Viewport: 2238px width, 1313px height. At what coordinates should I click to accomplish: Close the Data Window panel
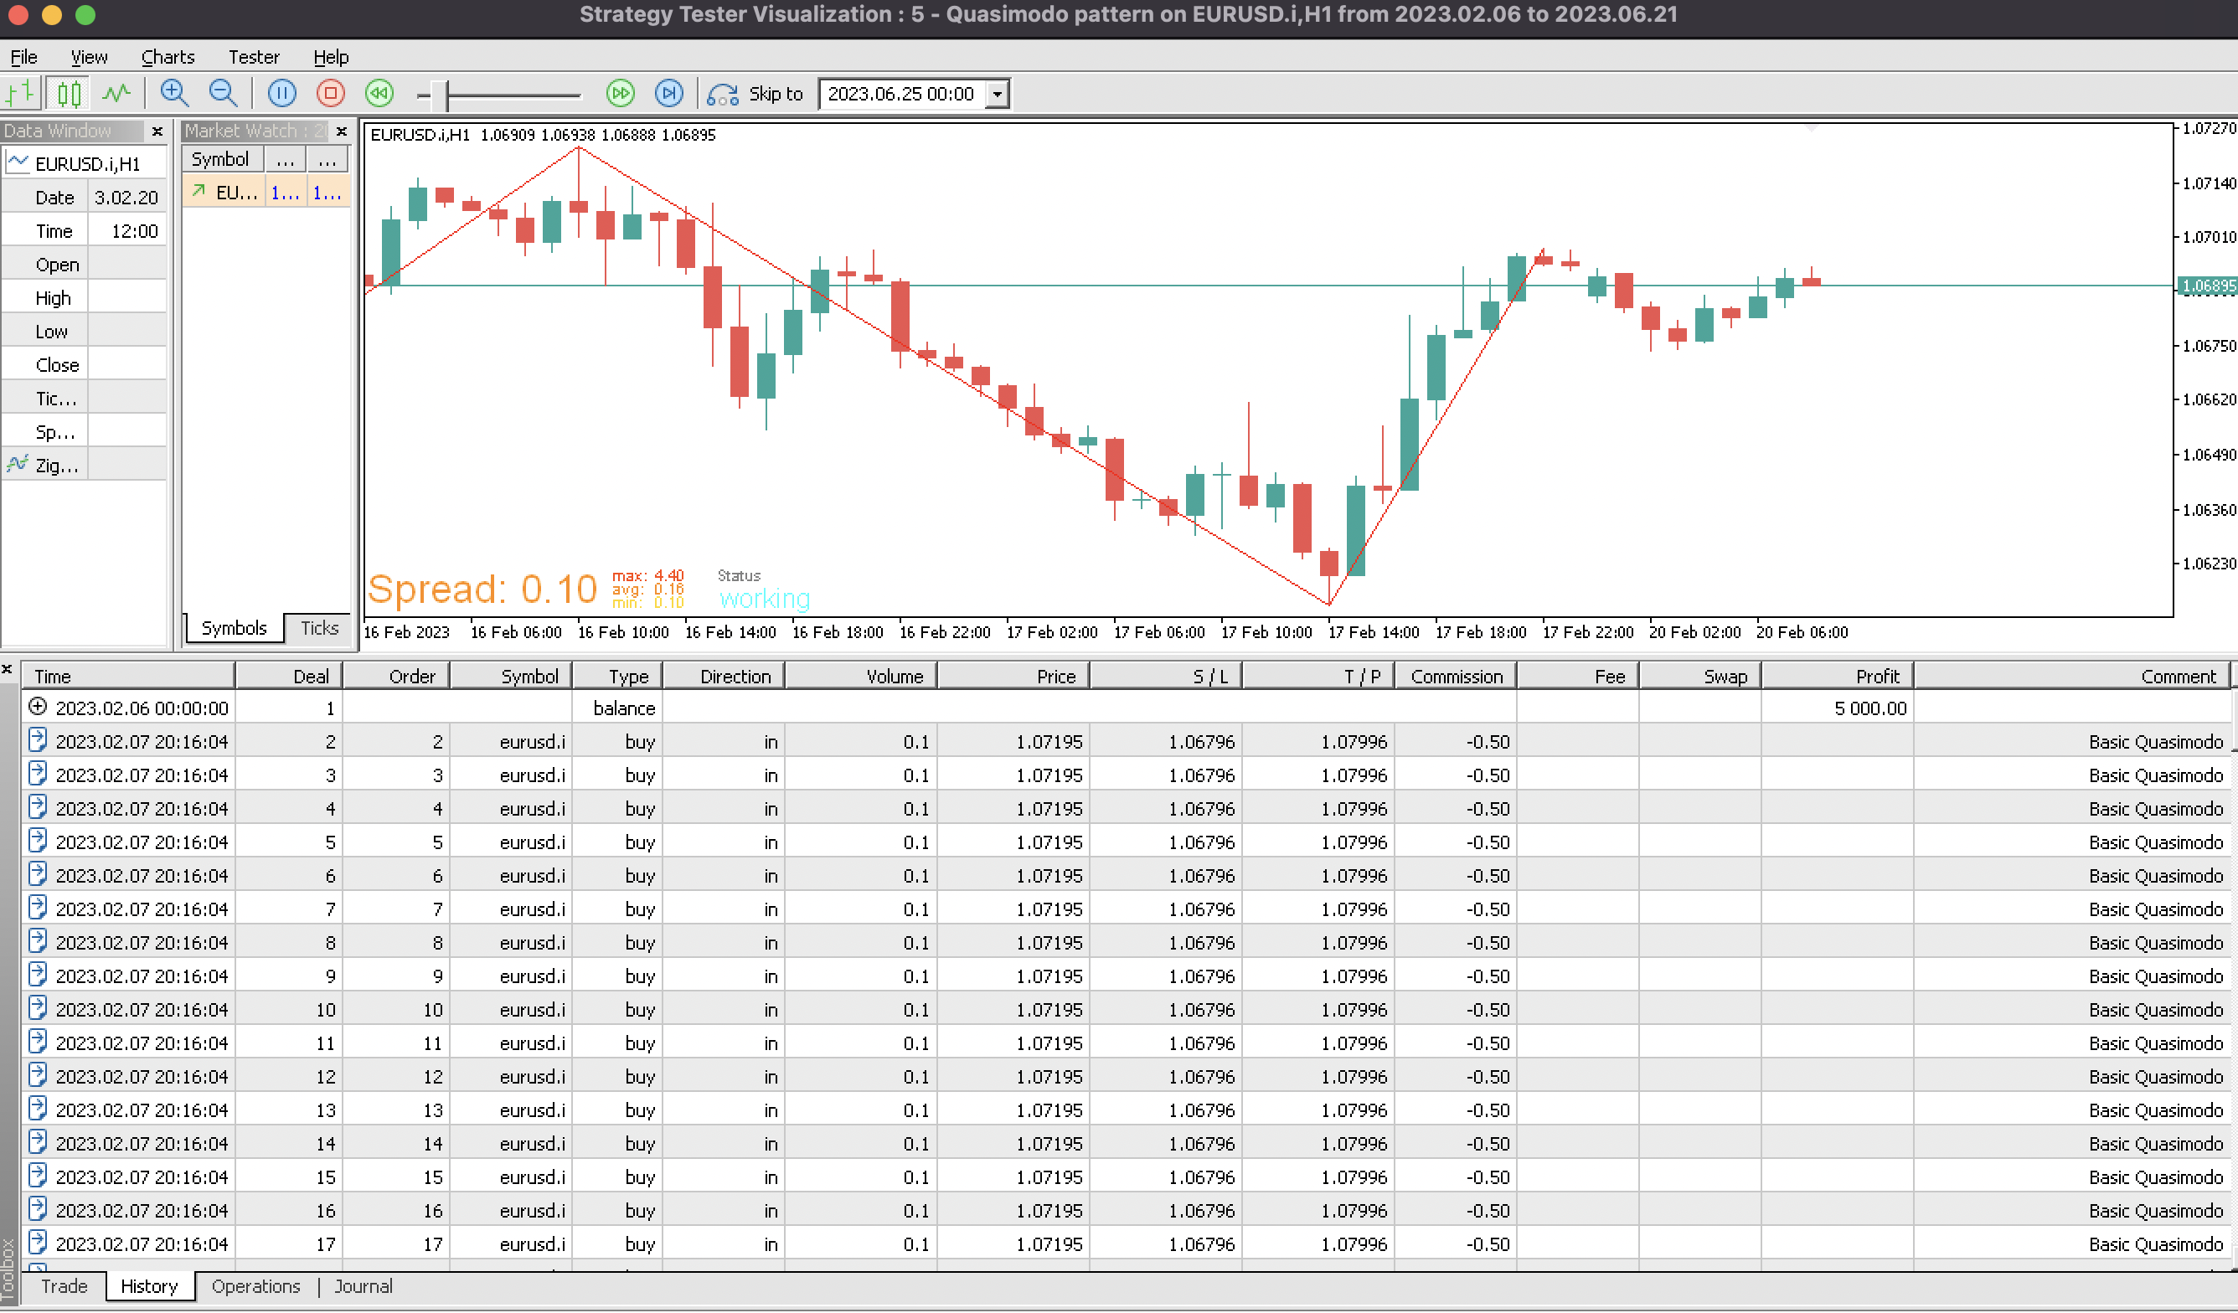point(157,131)
